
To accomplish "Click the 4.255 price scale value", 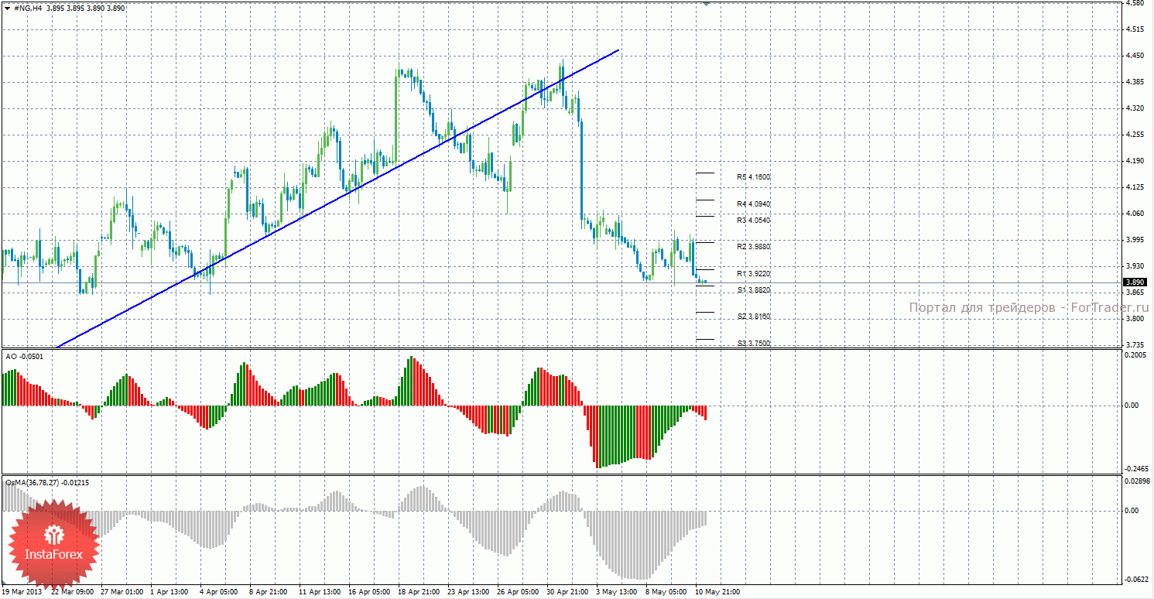I will pyautogui.click(x=1135, y=135).
